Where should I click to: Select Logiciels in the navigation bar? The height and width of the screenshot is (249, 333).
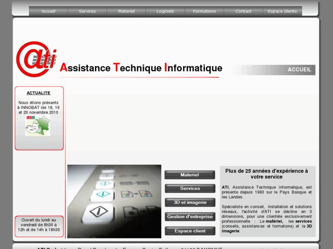(165, 11)
